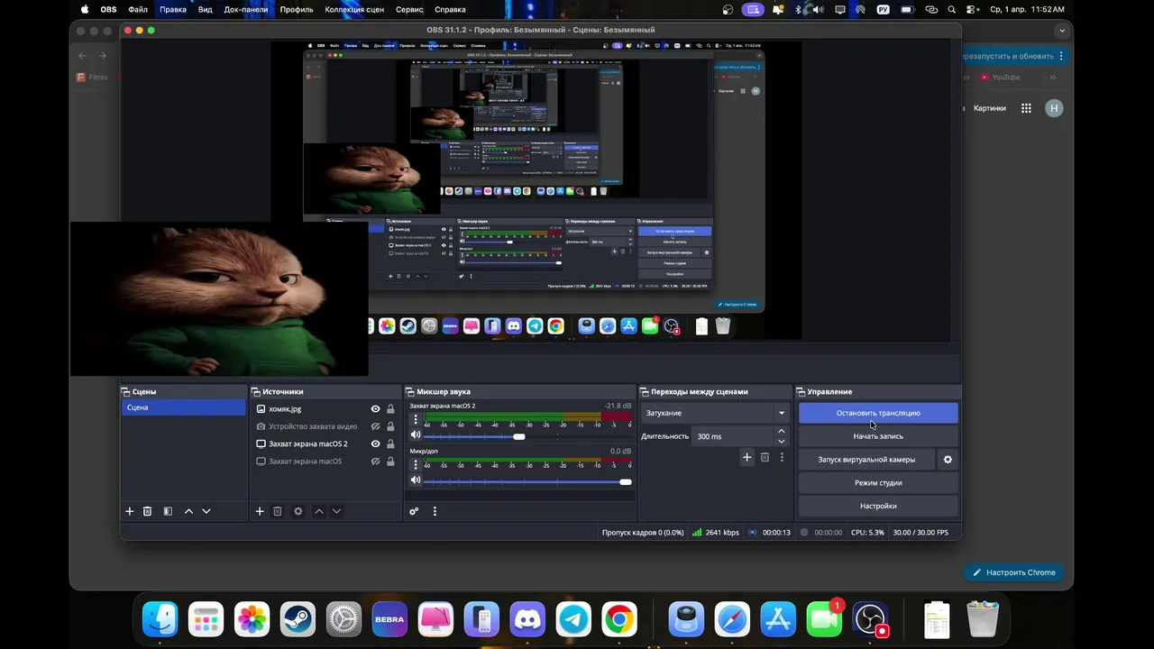The width and height of the screenshot is (1154, 649).
Task: Show the dimmed Захват экрана macOS source
Action: pos(376,462)
